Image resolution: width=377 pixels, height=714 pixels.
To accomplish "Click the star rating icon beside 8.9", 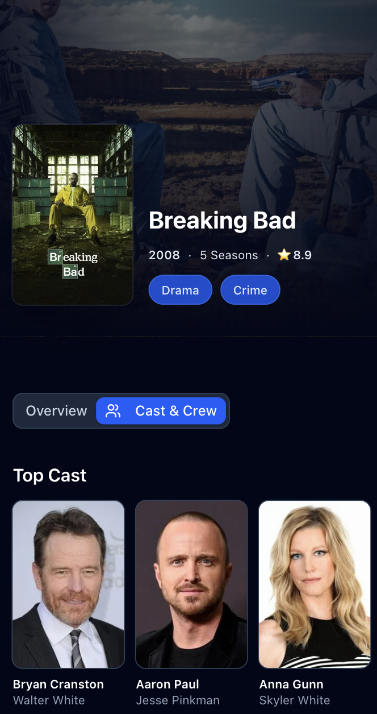I will [x=284, y=255].
